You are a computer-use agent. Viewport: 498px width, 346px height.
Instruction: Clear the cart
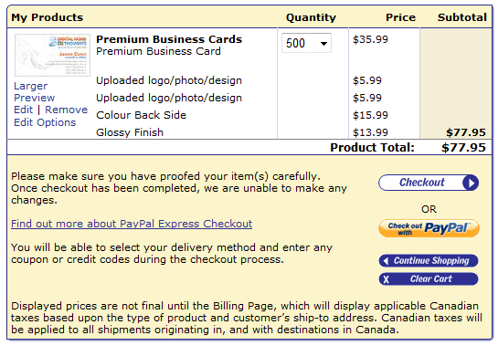click(429, 279)
